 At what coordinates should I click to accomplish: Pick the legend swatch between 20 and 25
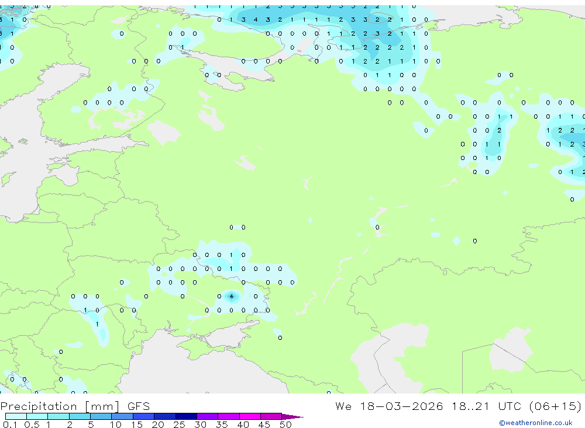164,416
